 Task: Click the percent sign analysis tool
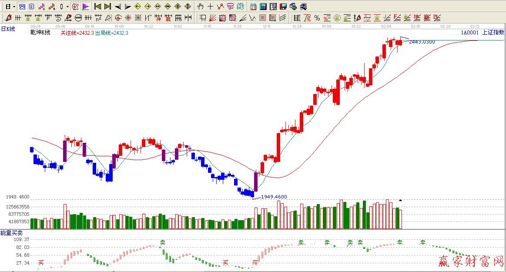(x=317, y=18)
